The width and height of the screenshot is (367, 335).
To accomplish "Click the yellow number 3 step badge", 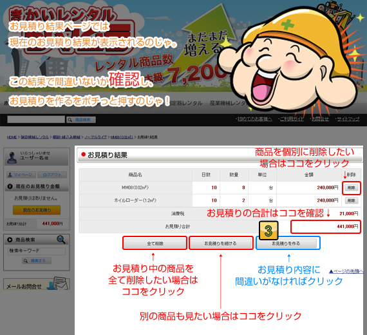I will 268,231.
